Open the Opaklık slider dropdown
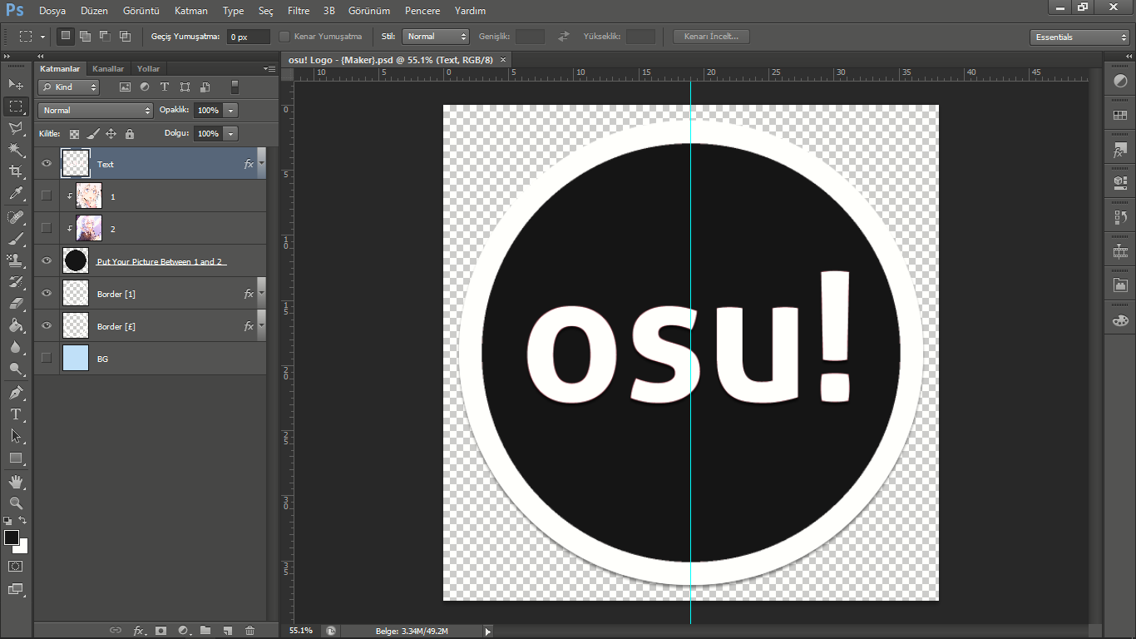The image size is (1136, 639). [x=230, y=110]
